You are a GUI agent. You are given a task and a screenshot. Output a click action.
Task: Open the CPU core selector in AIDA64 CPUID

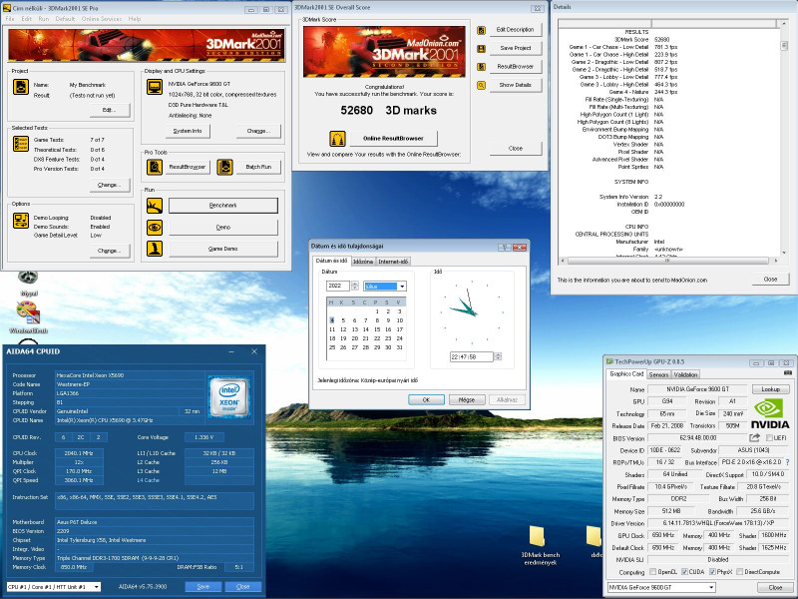[x=97, y=587]
